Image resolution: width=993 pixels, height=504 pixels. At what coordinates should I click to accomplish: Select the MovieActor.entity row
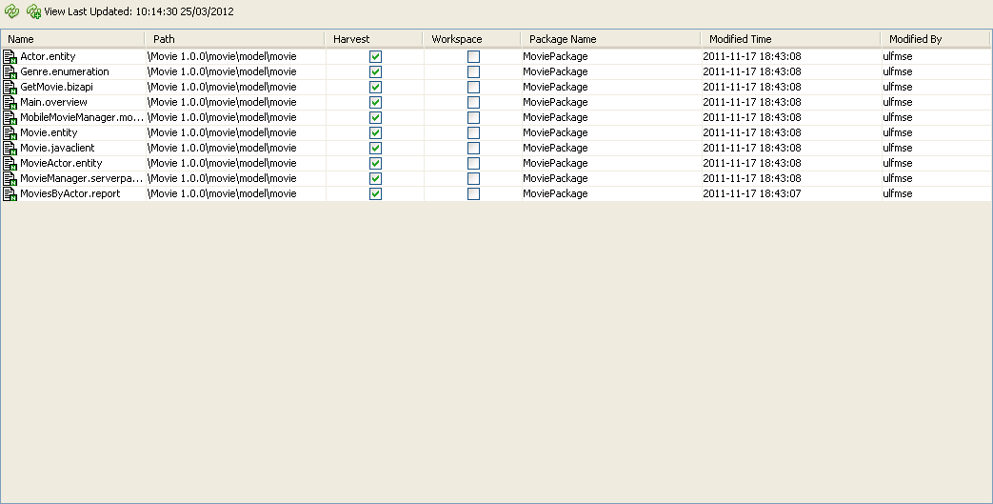61,163
